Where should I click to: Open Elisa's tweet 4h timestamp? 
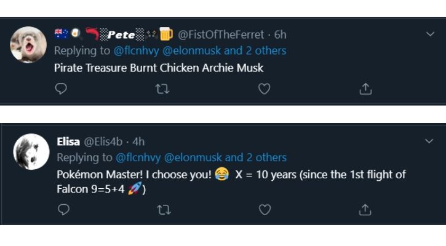[x=139, y=141]
